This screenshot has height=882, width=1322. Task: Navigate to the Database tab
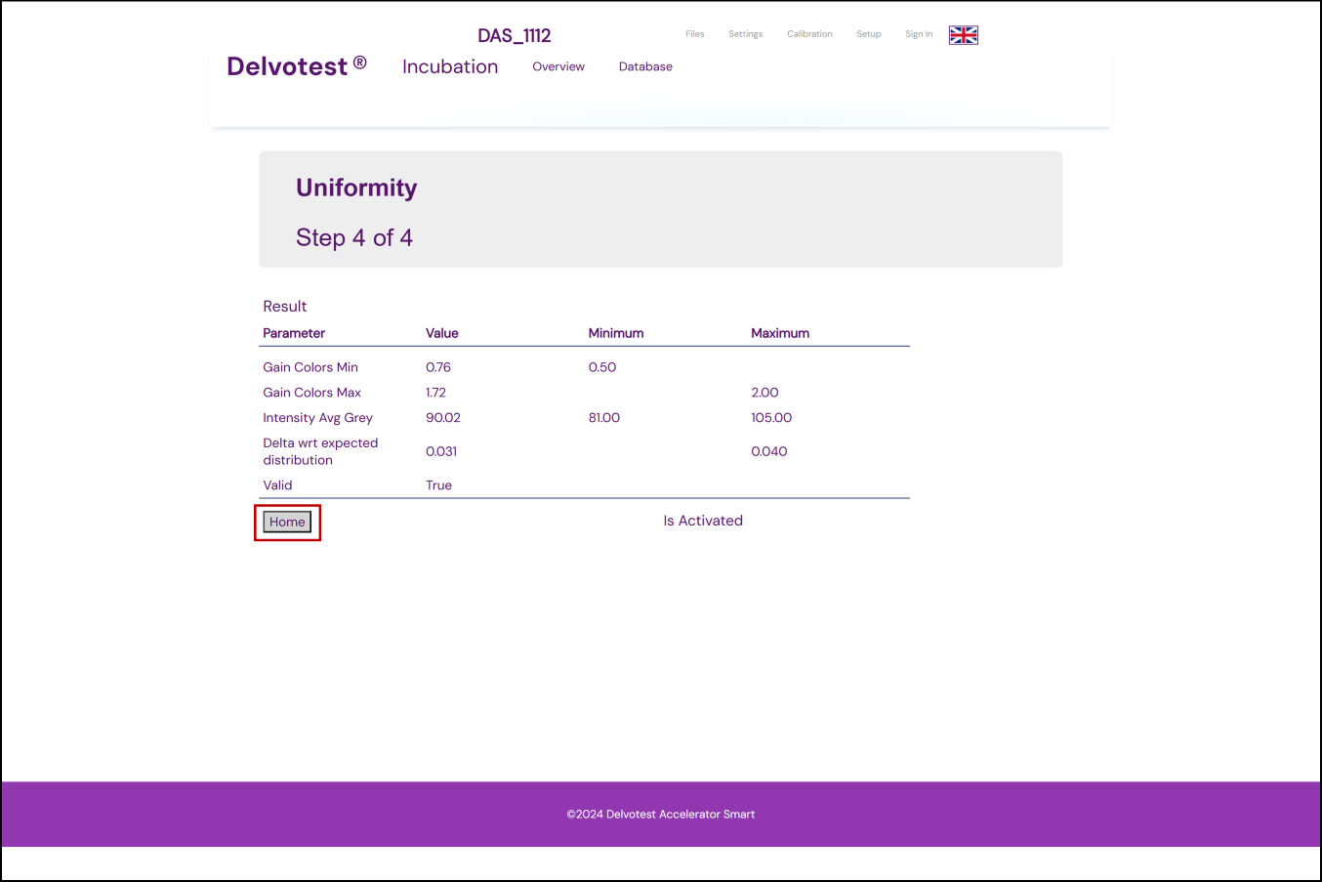(x=645, y=66)
